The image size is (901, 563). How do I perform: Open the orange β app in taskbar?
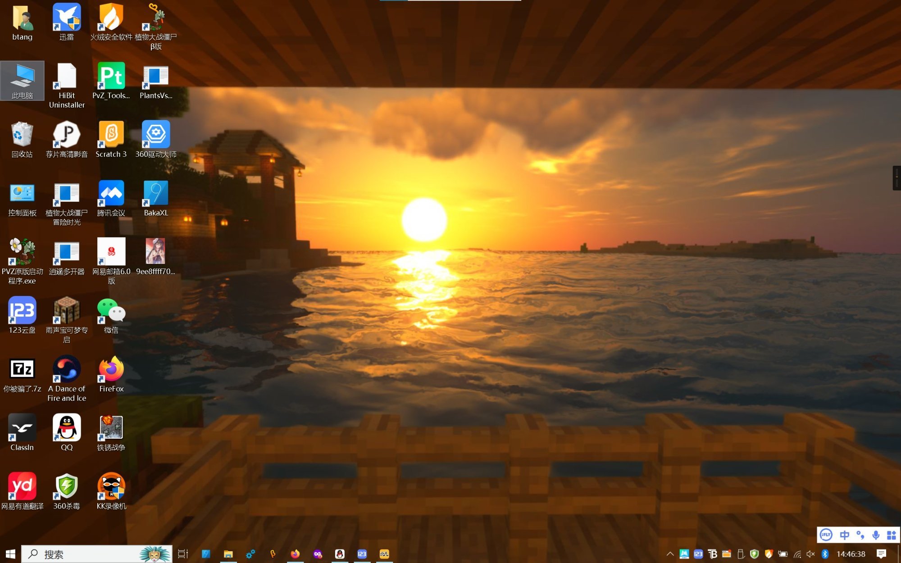click(273, 554)
